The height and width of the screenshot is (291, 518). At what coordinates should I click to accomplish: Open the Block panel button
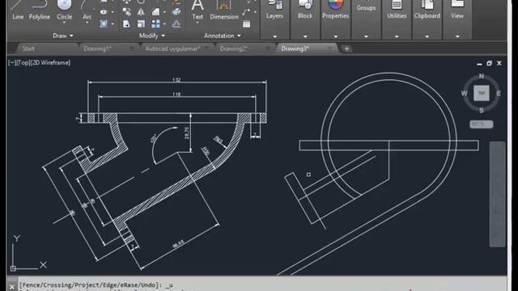[x=305, y=10]
